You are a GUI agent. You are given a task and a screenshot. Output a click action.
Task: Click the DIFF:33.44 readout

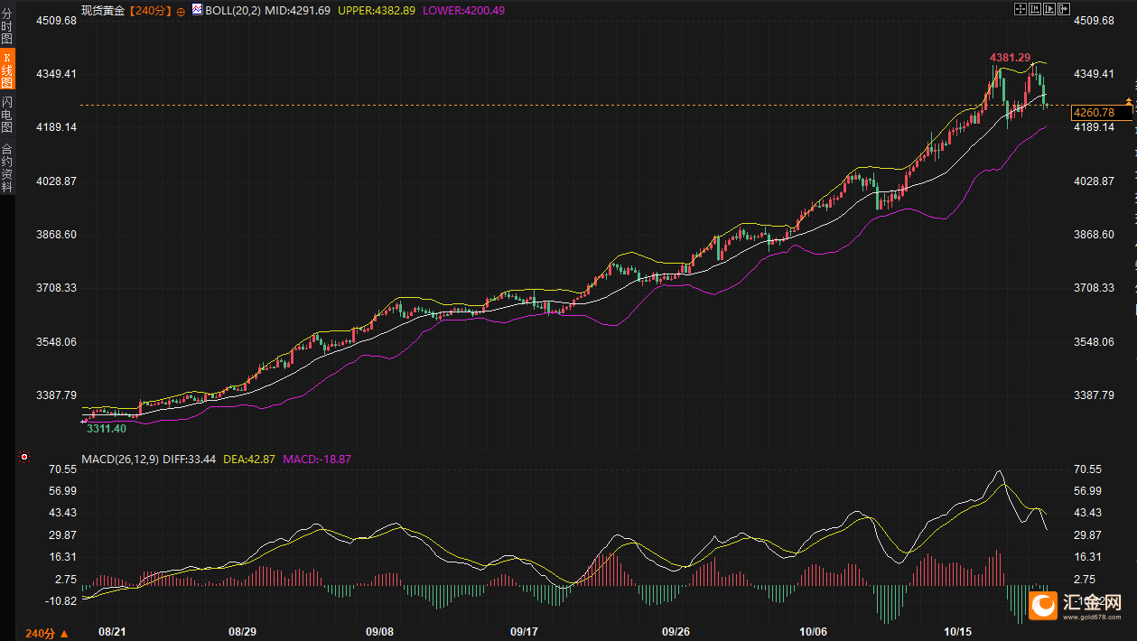pos(190,460)
